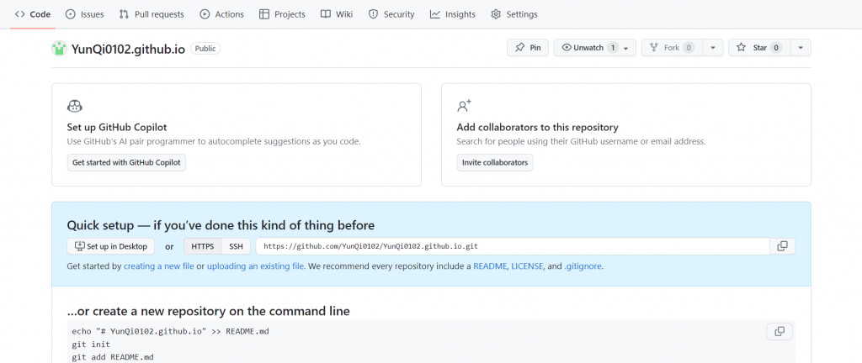Click Invite collaborators button

click(495, 163)
